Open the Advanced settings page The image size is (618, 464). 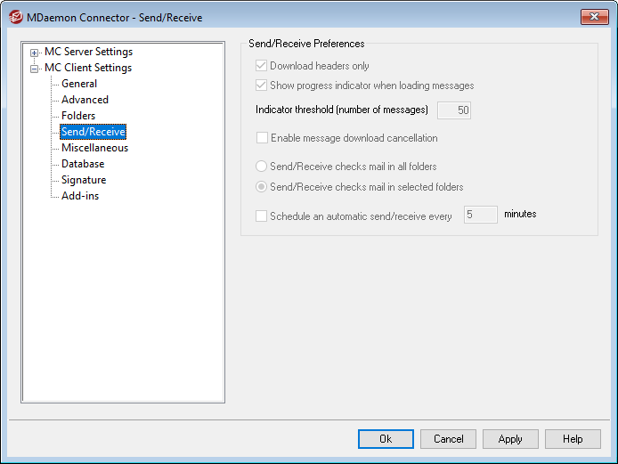click(x=85, y=100)
